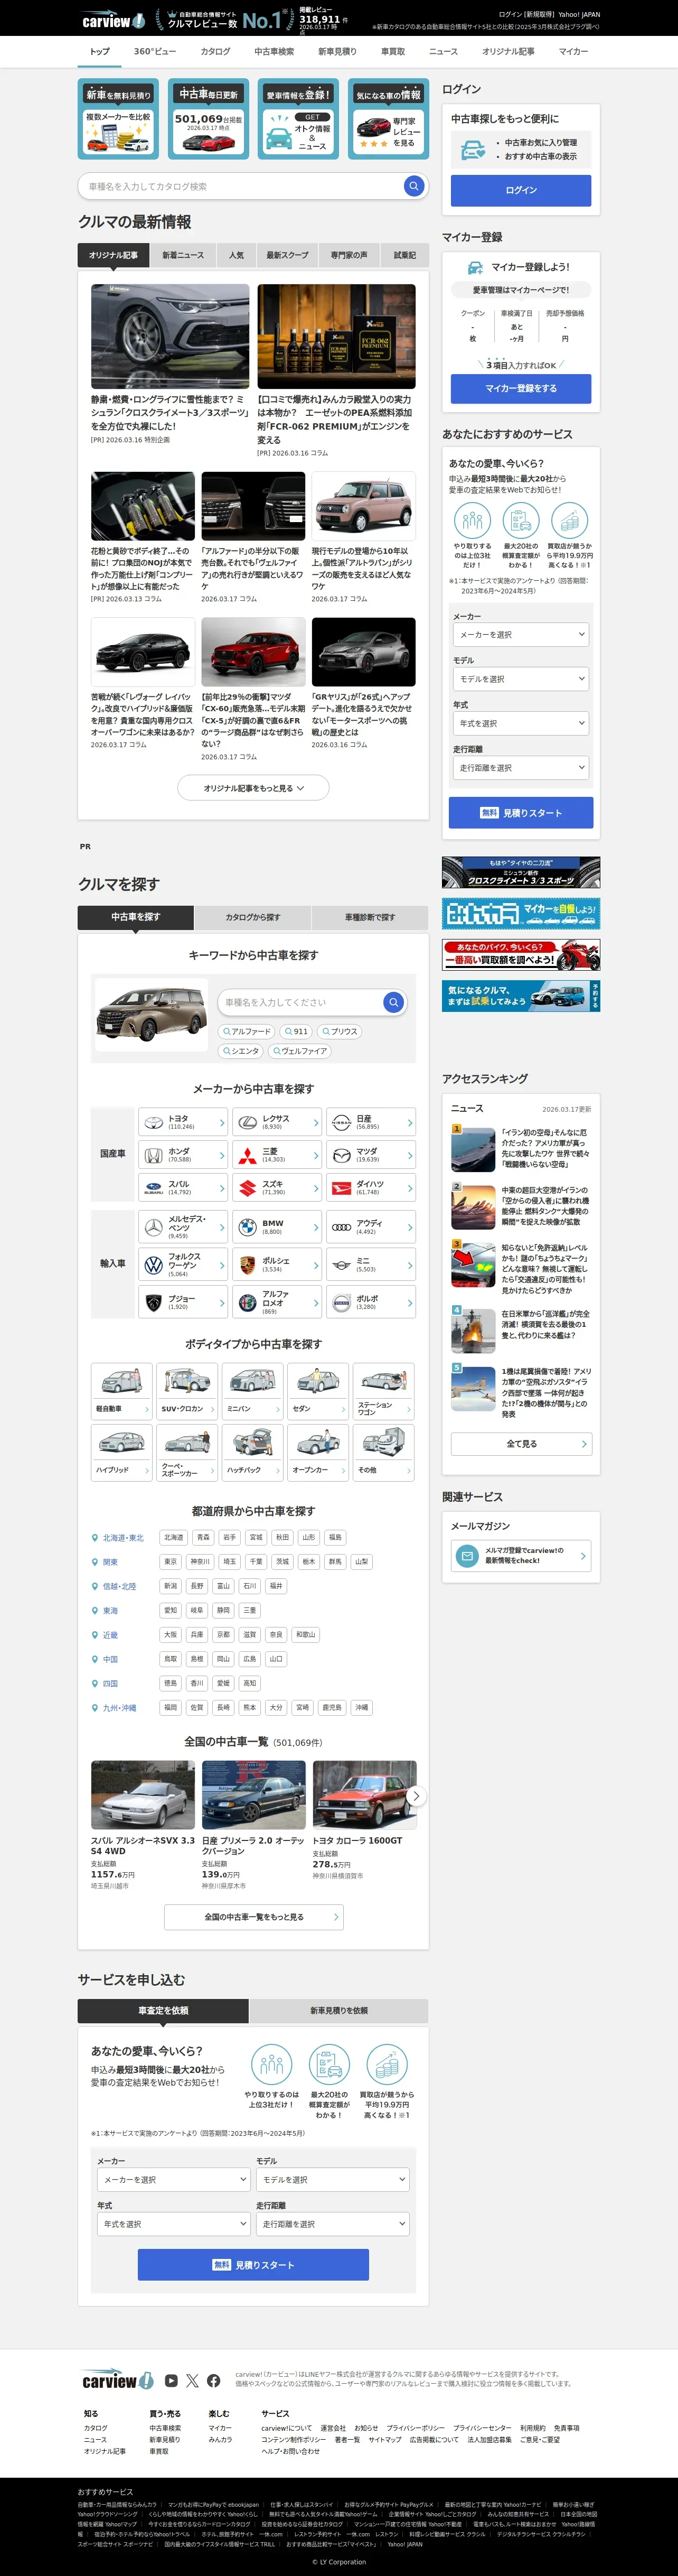The image size is (678, 2576).
Task: Click the blue ログイン button
Action: 520,190
